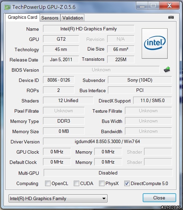Viewport: 183px width, 210px height.
Task: Click the Shaders value 12 Unified
Action: pos(68,100)
